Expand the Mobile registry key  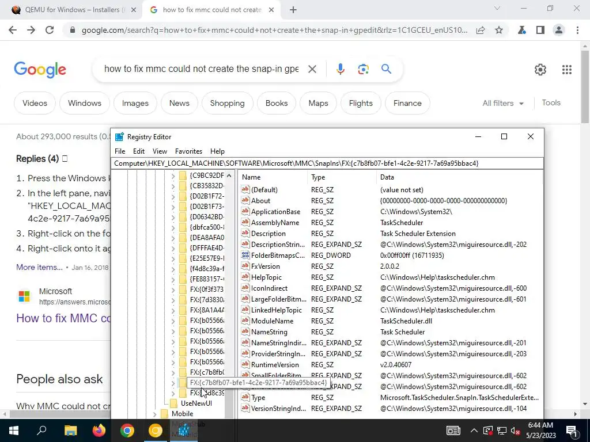pyautogui.click(x=154, y=414)
